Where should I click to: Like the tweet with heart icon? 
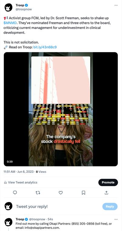pos(61,192)
